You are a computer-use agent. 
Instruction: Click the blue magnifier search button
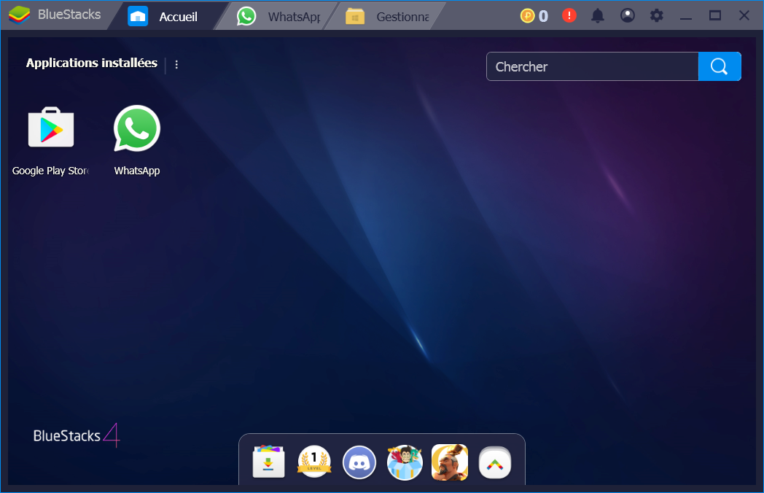720,66
